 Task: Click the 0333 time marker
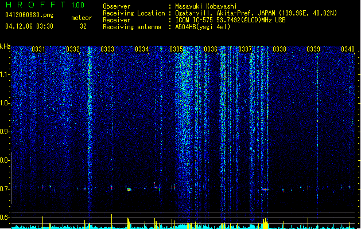pos(107,49)
